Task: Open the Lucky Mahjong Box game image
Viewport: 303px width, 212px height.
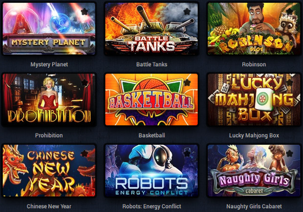Action: (254, 99)
